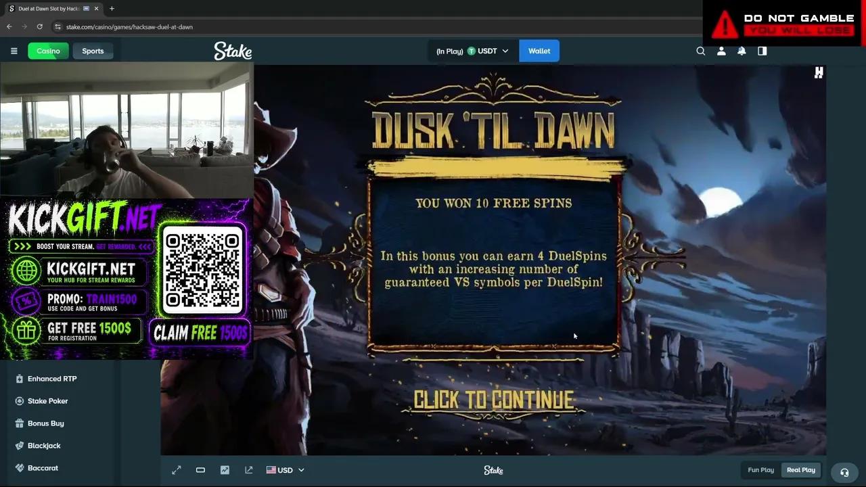This screenshot has height=487, width=866.
Task: Toggle the side panel icon
Action: coord(762,51)
